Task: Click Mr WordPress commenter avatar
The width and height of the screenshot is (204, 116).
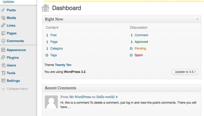Action: 51,102
